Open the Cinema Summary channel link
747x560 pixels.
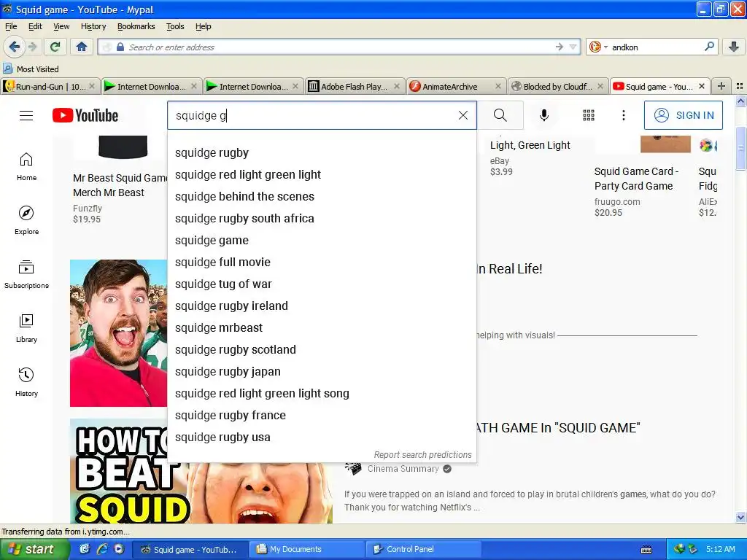pos(403,469)
